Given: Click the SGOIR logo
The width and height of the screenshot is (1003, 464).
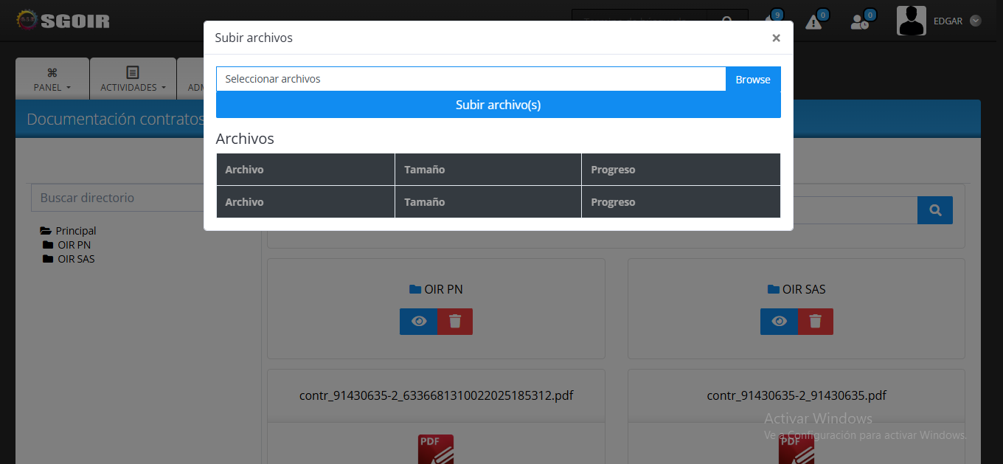Looking at the screenshot, I should (x=63, y=21).
